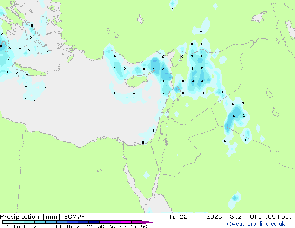Viewport: 295px width, 228px height.
Task: Click the "Tu 25-11-2025" date text
Action: (x=195, y=217)
